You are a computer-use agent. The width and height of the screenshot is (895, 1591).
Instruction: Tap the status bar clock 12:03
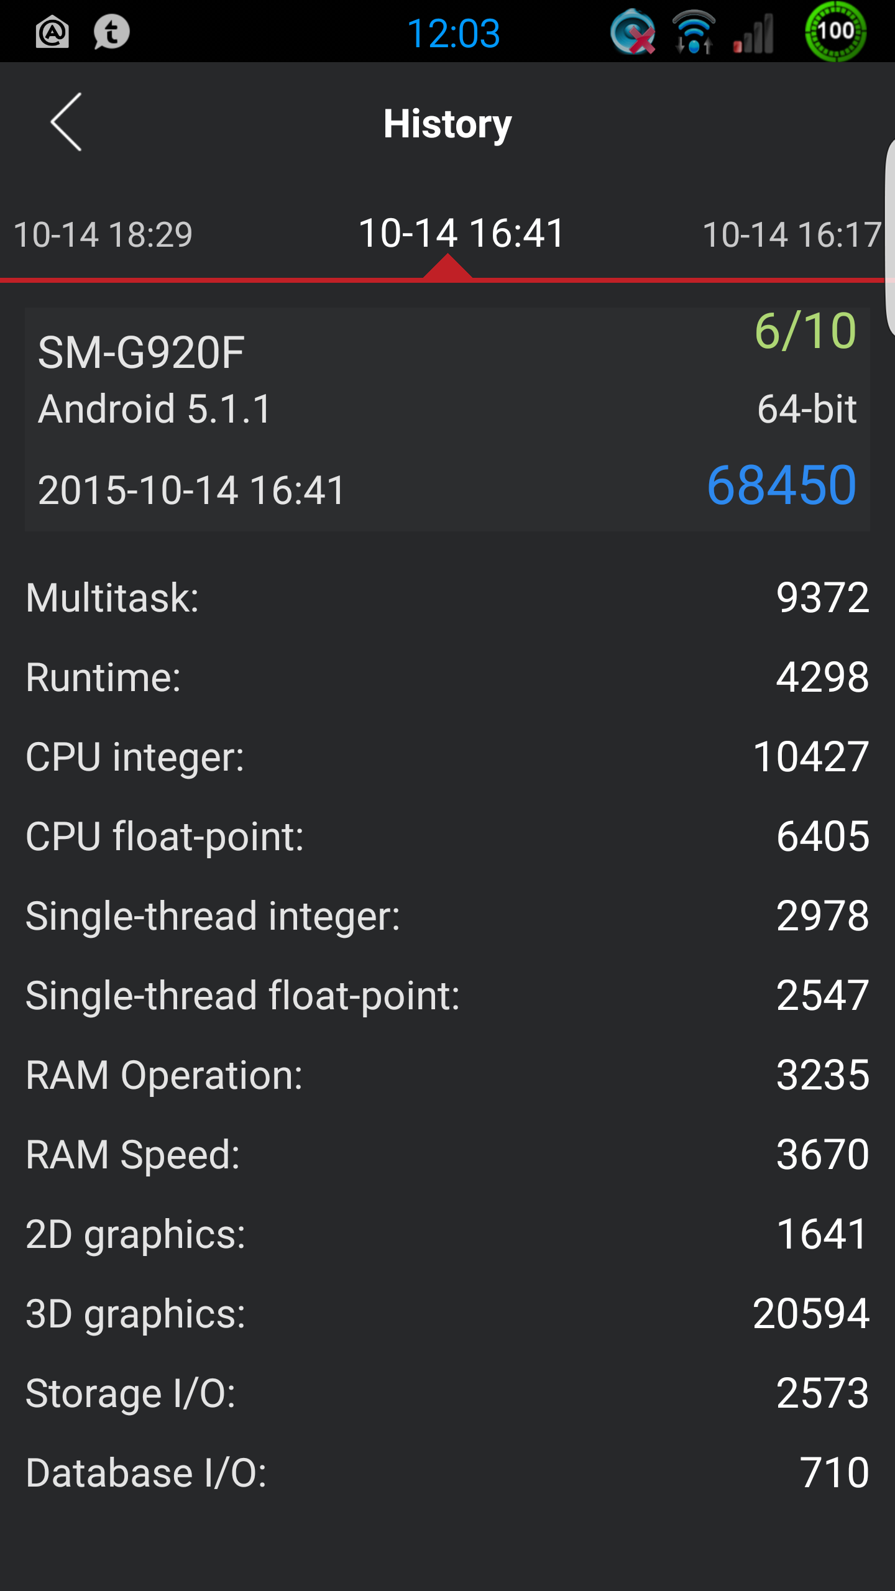(454, 33)
